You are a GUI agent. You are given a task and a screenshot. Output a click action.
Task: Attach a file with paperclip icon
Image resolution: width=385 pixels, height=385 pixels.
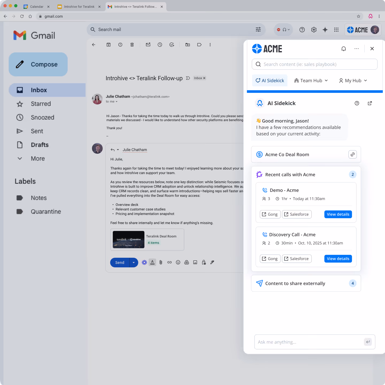(161, 262)
